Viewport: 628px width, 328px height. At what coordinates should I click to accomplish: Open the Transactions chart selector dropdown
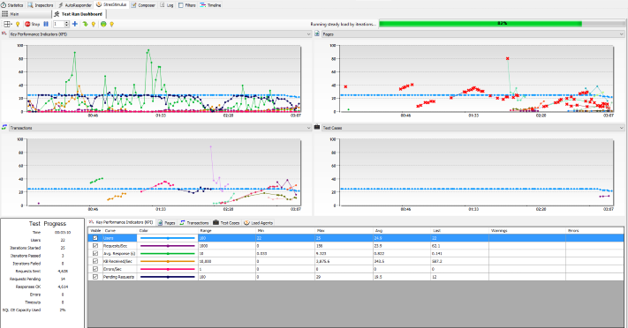click(x=160, y=128)
